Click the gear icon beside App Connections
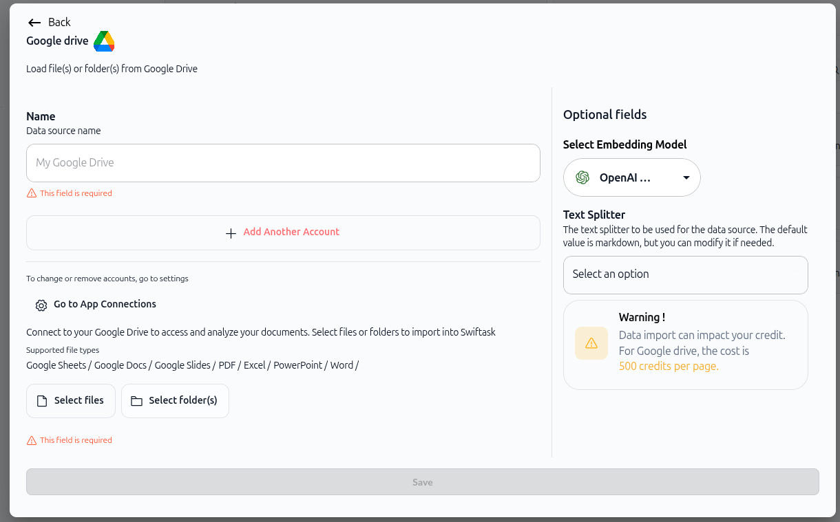This screenshot has width=840, height=522. tap(41, 305)
